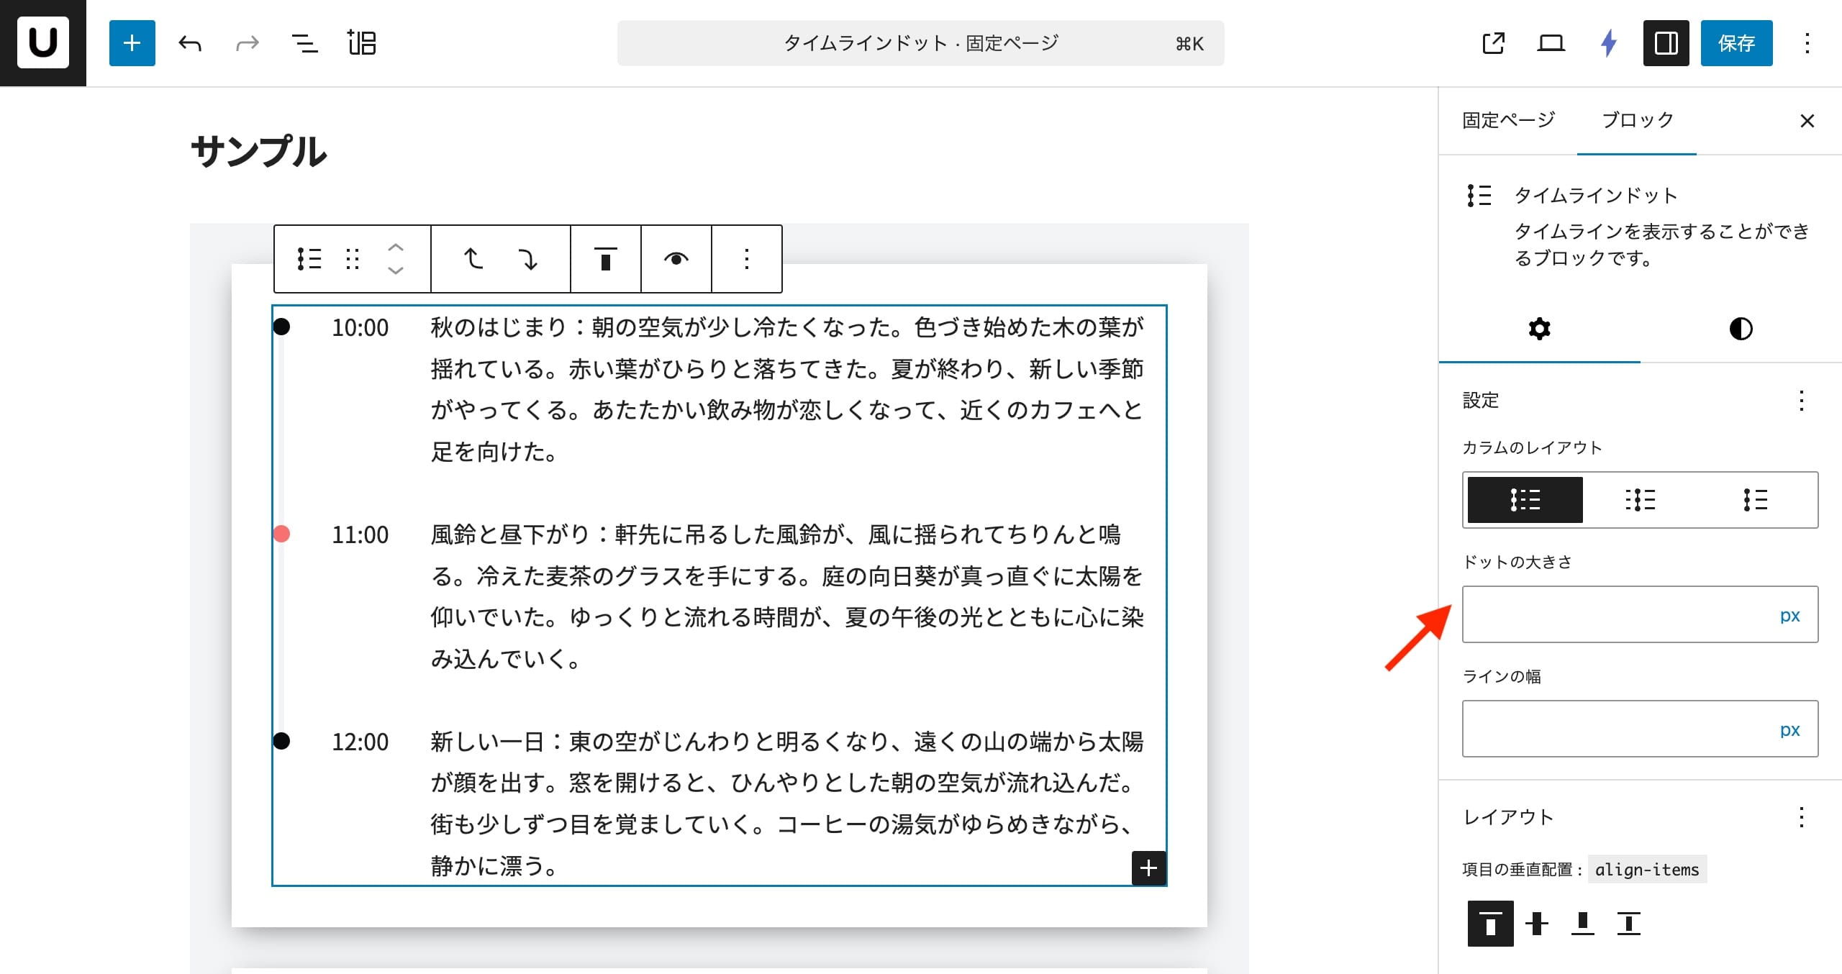Screen dimensions: 1842x974
Task: Click the black dot at 10:00
Action: pyautogui.click(x=282, y=327)
